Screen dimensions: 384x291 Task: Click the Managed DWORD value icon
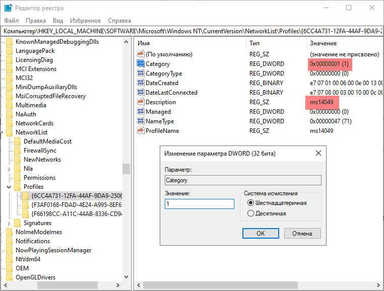[x=141, y=112]
